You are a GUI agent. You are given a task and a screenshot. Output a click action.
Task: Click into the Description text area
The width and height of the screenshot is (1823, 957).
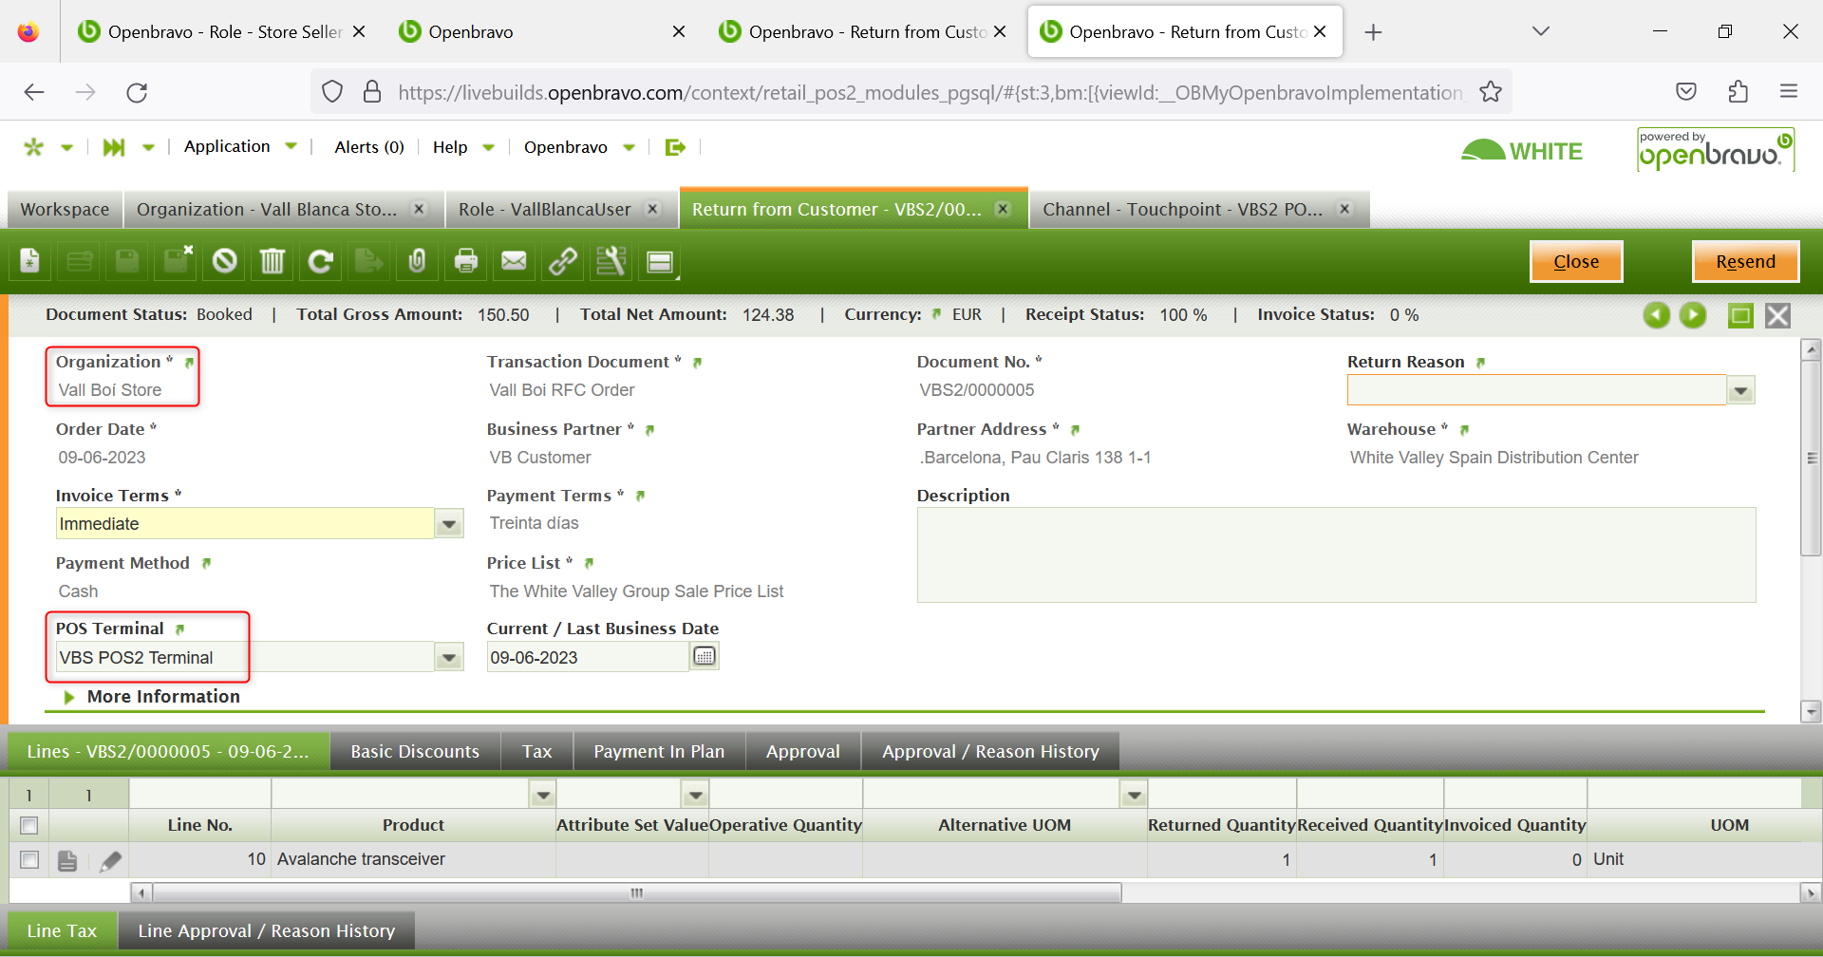click(1336, 554)
